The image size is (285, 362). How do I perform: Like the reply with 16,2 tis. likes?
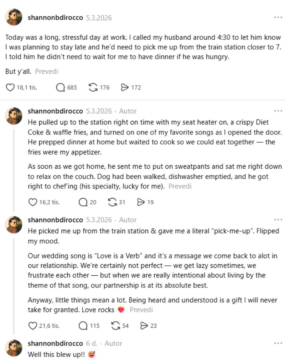point(33,202)
